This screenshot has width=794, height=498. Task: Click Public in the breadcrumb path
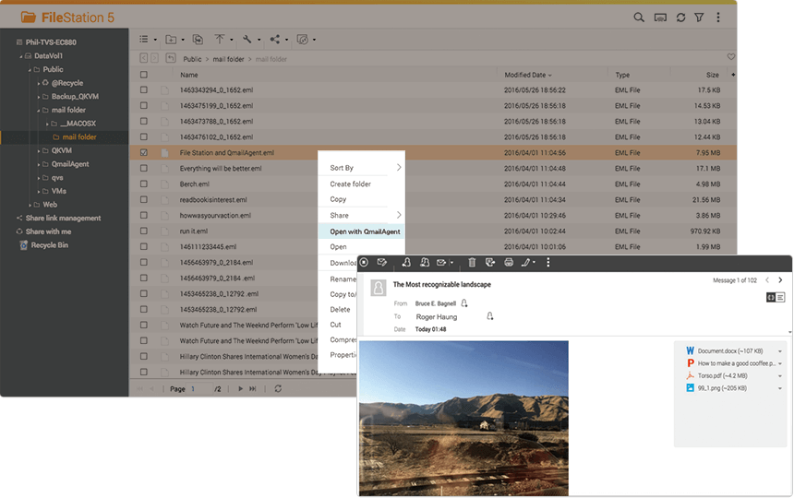pos(192,59)
